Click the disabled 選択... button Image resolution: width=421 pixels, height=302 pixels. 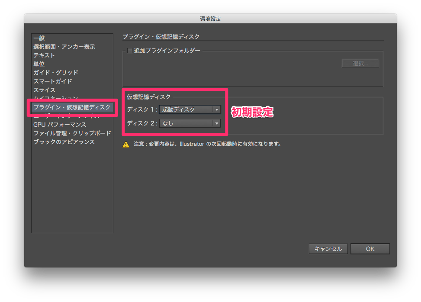point(360,63)
